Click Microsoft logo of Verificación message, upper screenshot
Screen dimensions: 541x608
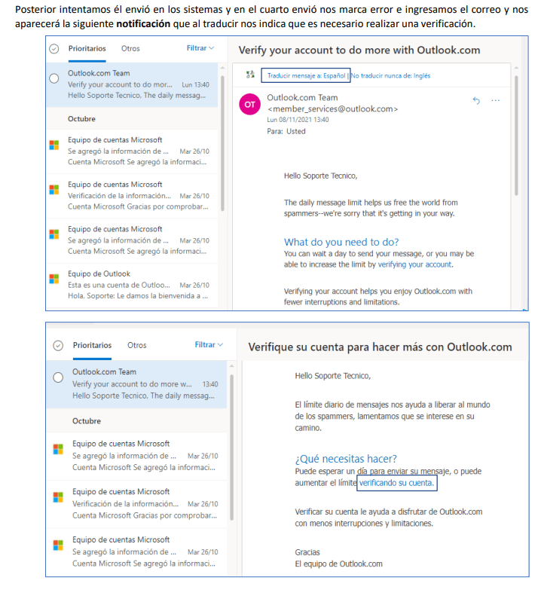(53, 190)
